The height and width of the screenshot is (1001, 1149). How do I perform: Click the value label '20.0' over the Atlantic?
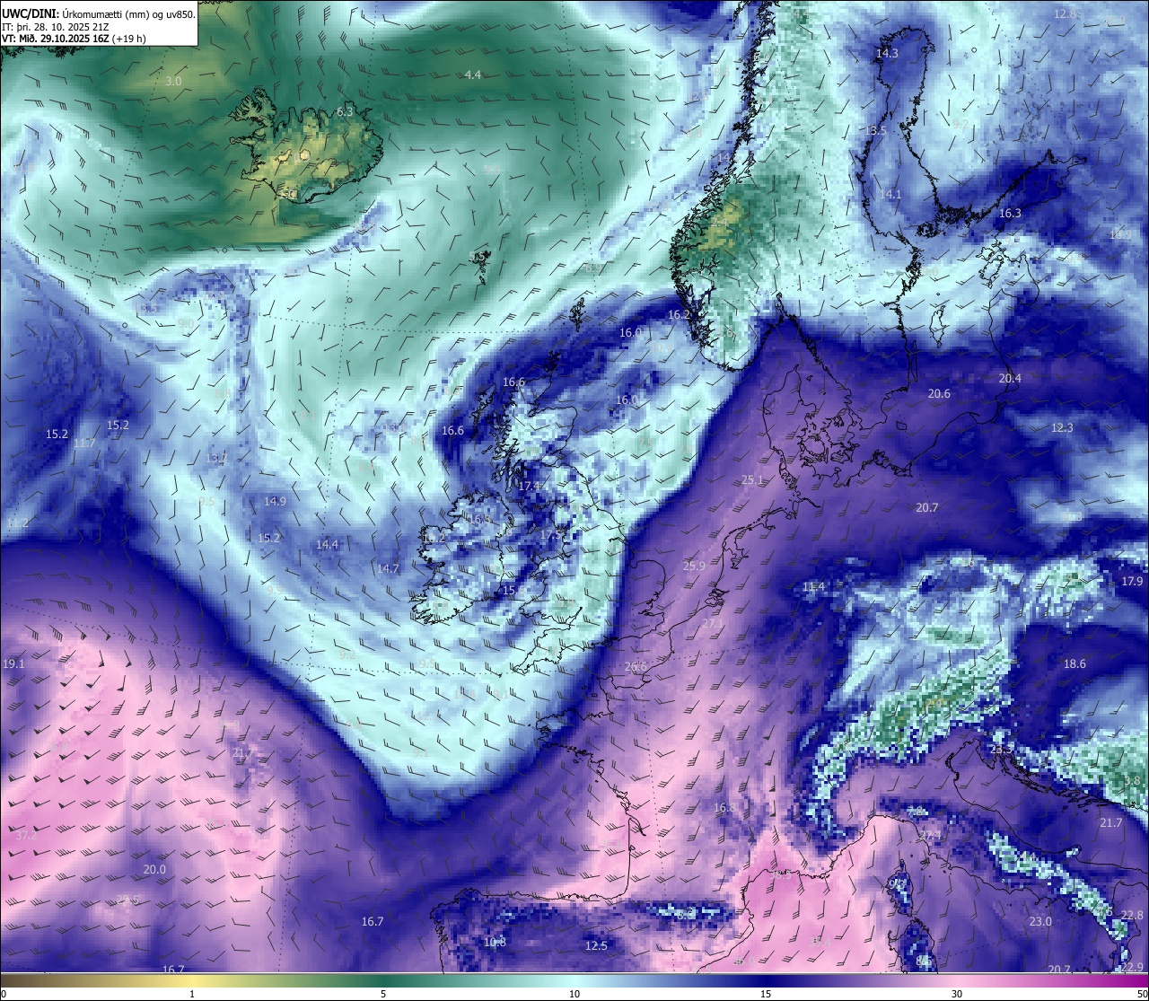pyautogui.click(x=154, y=870)
